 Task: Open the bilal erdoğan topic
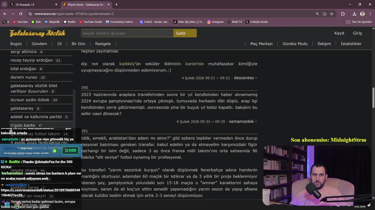[23, 69]
